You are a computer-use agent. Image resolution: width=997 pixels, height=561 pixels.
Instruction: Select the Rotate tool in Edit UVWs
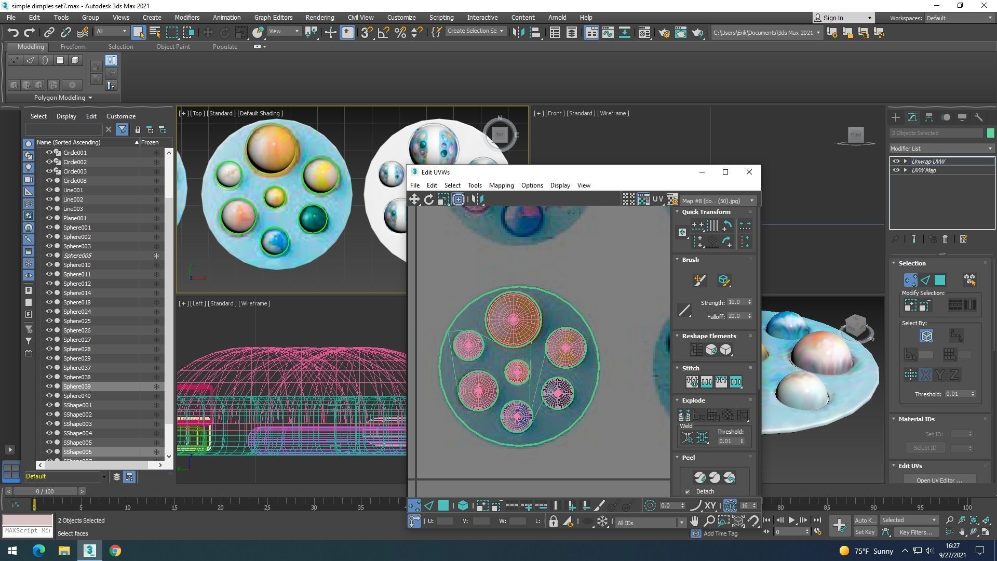coord(429,199)
